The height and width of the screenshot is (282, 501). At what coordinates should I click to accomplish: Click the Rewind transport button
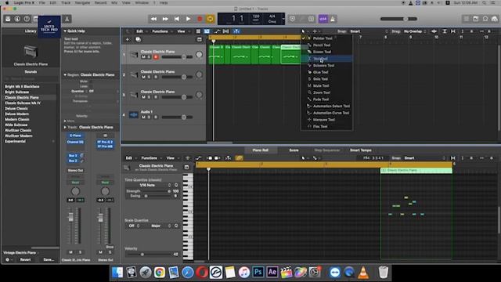[153, 19]
